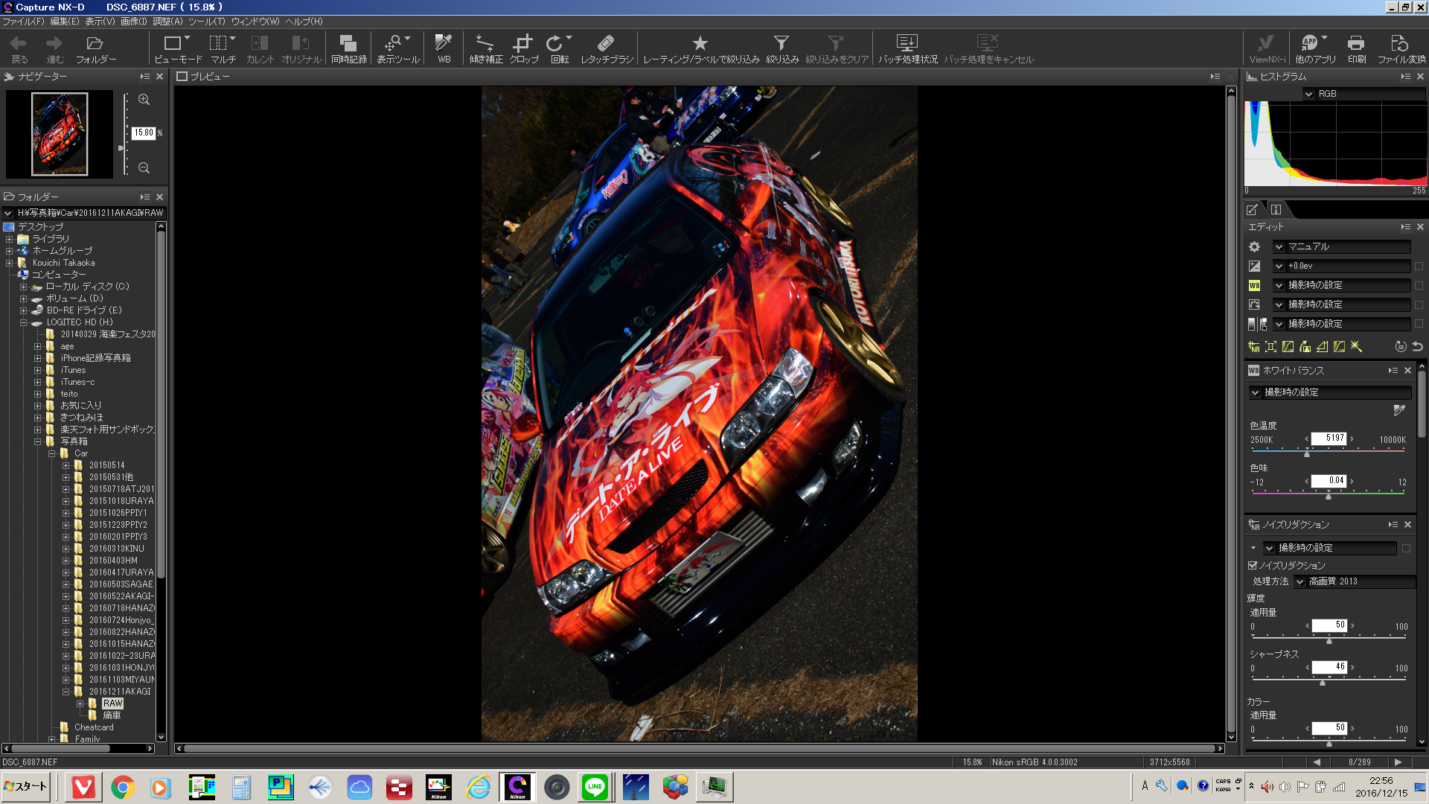Image resolution: width=1429 pixels, height=804 pixels.
Task: Toggle the ノイズリダクション checkbox
Action: (x=1253, y=566)
